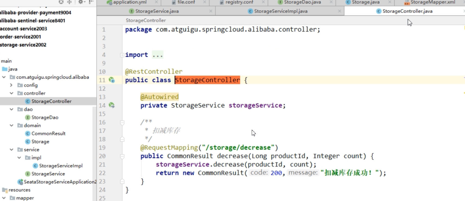Collapse the service package
The height and width of the screenshot is (201, 465).
pos(11,150)
